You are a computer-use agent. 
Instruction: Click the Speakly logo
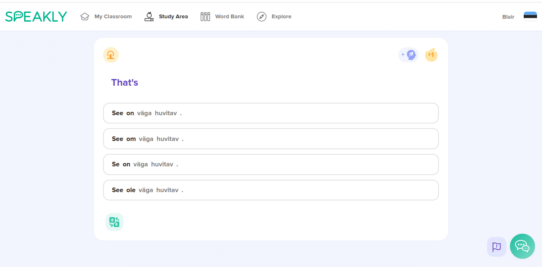36,17
